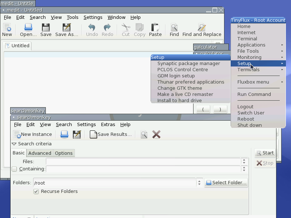Viewport: 291px width, 218px height.
Task: Enable the Containing checkbox
Action: coord(14,169)
